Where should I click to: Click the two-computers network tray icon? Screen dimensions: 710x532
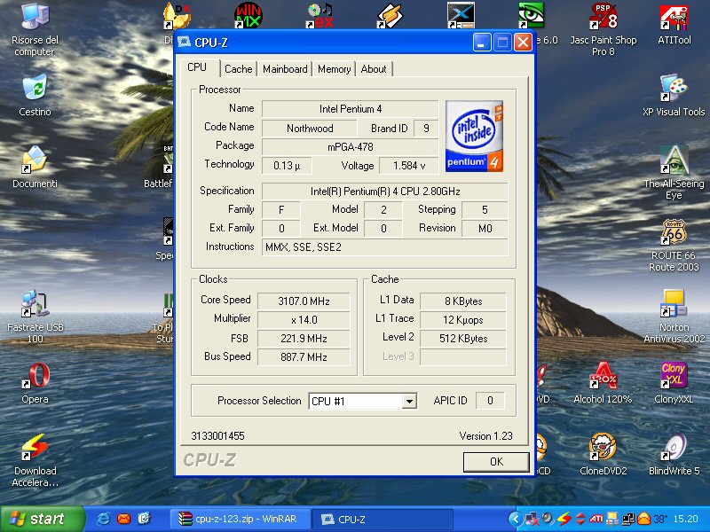coord(628,519)
